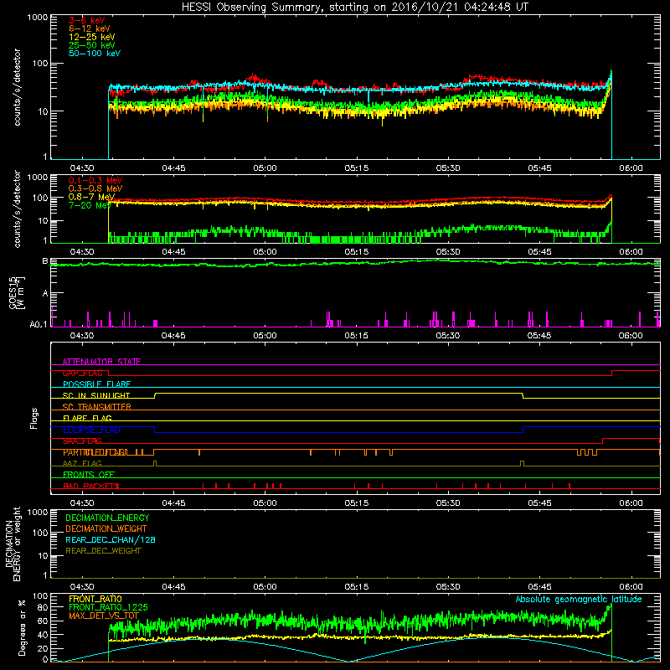Click the DECIMATION_WEIGHT legend label
670x670 pixels.
tap(106, 528)
